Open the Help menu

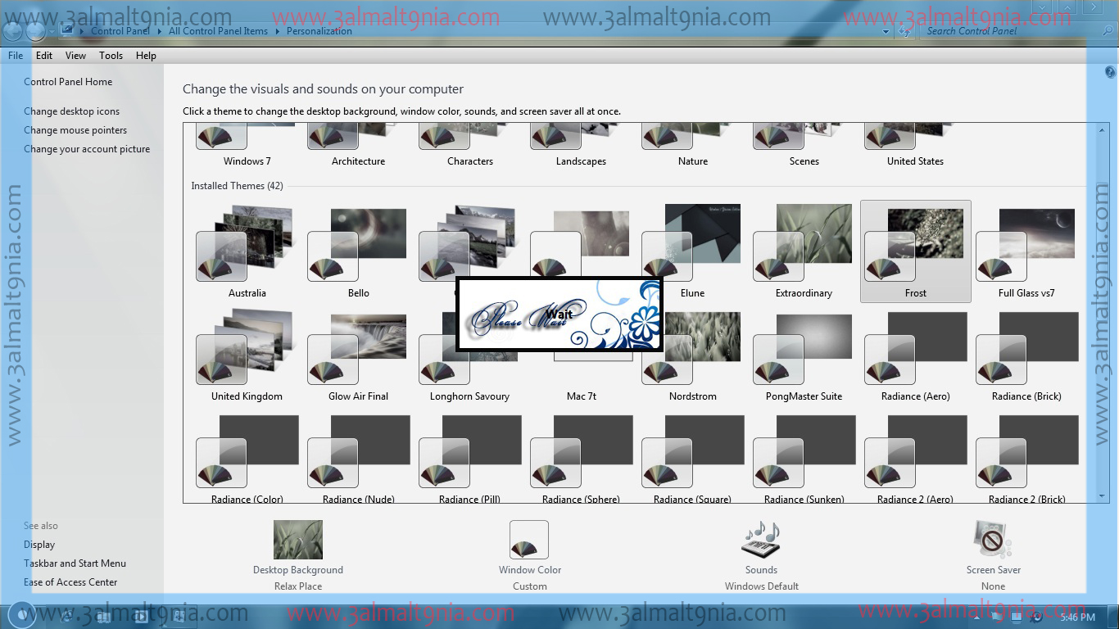[x=146, y=56]
